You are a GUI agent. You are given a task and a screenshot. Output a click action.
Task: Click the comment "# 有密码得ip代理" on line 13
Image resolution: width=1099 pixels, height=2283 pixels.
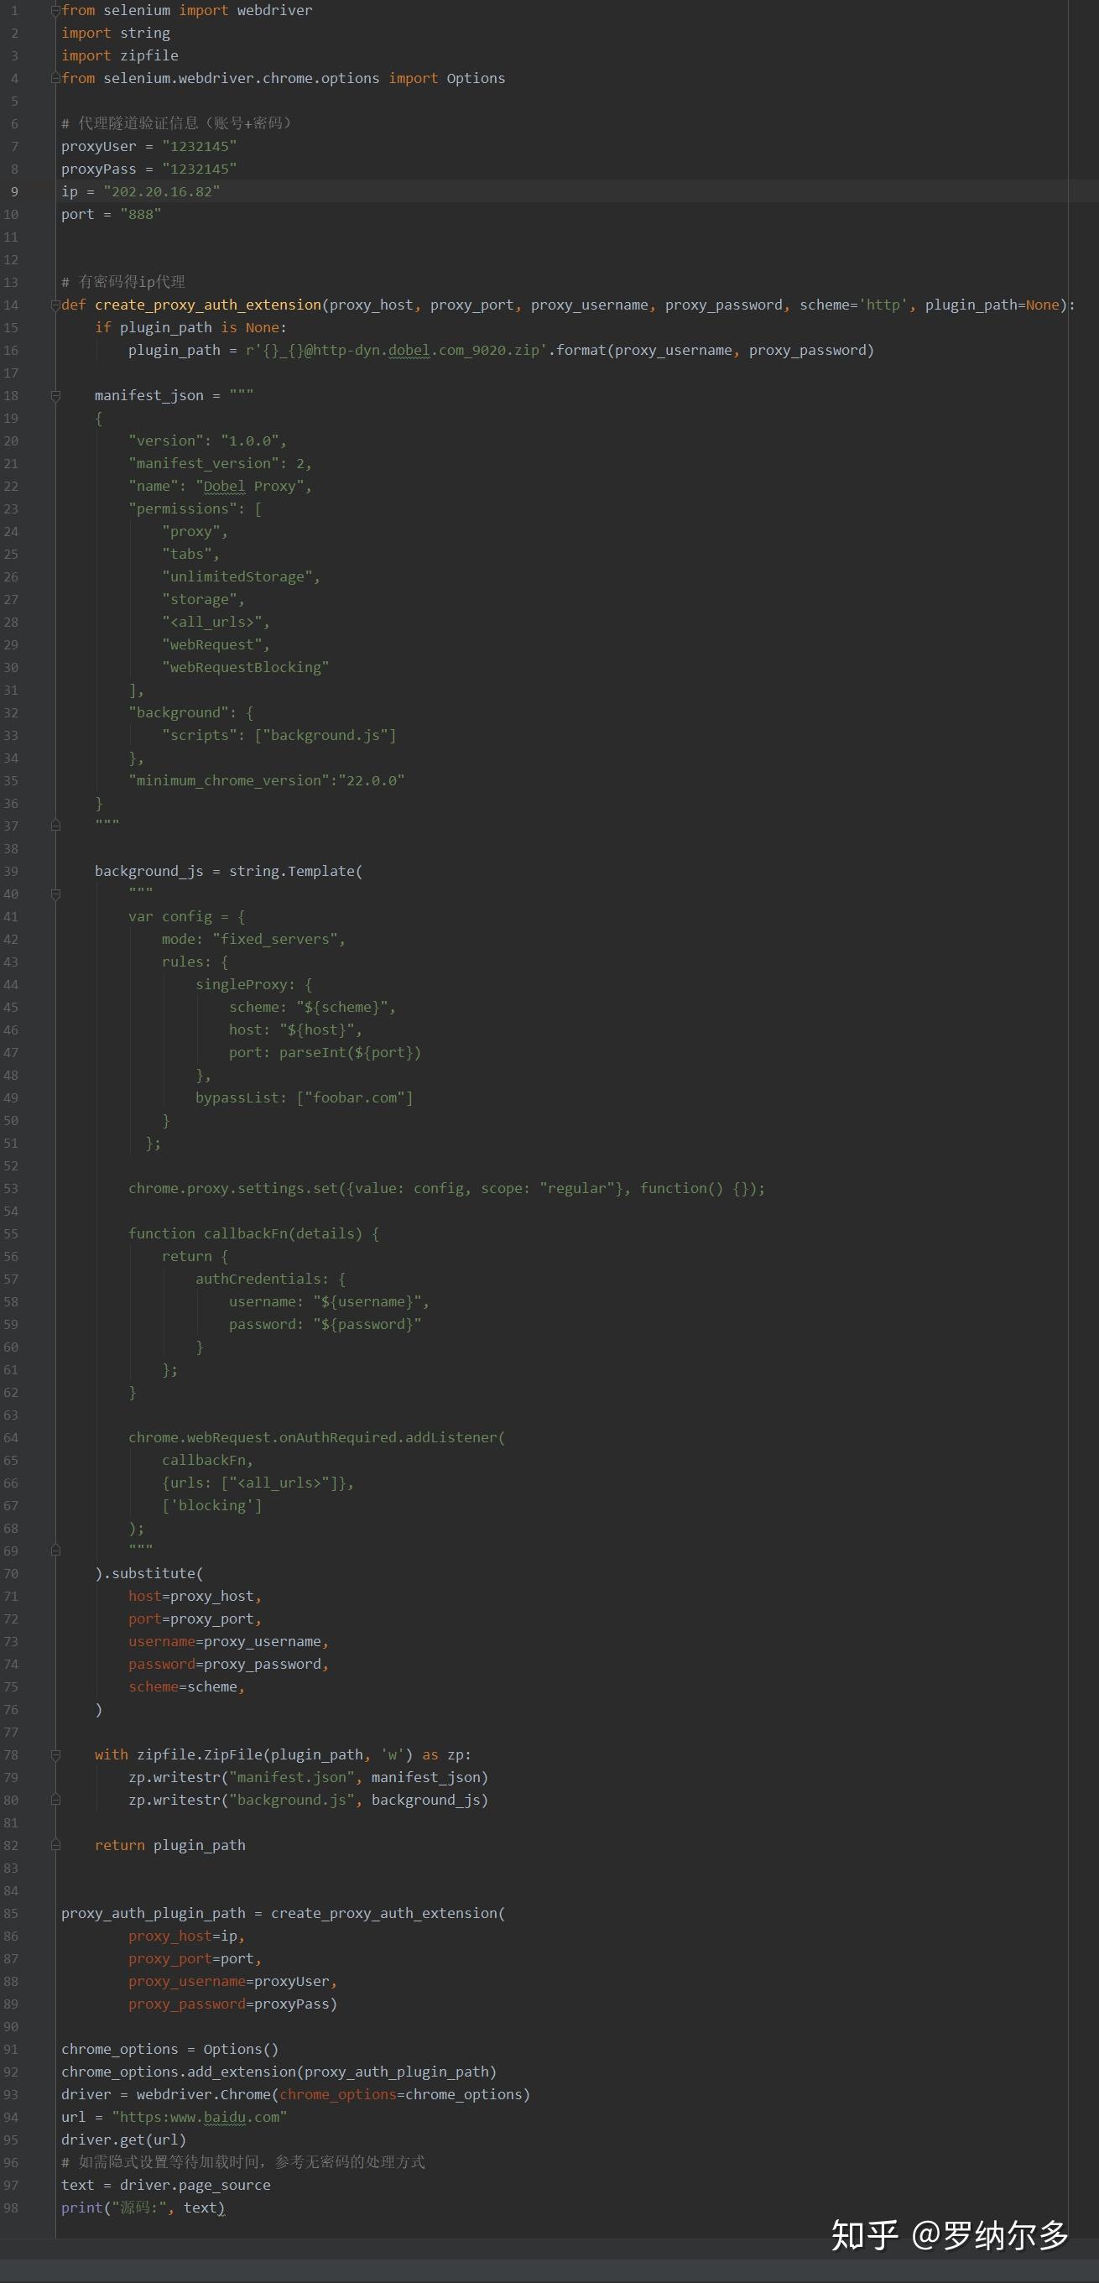click(x=123, y=282)
